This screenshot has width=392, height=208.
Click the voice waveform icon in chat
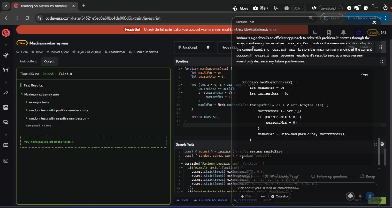tap(351, 196)
